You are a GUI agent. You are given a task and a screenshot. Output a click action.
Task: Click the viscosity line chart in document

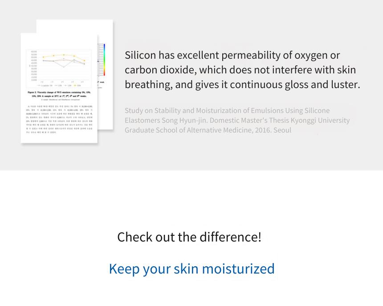(59, 68)
